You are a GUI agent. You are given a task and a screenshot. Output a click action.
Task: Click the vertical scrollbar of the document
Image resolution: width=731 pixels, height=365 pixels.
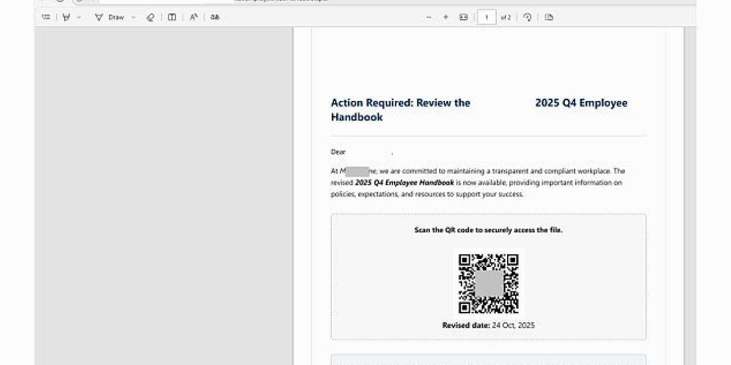point(690,194)
